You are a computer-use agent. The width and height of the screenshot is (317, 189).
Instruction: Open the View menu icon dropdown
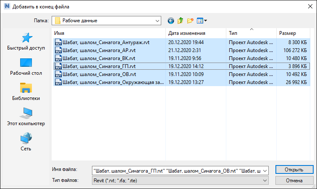[x=202, y=20]
